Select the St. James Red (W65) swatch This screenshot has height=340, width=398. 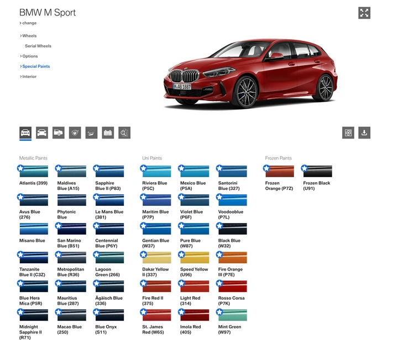tap(156, 315)
